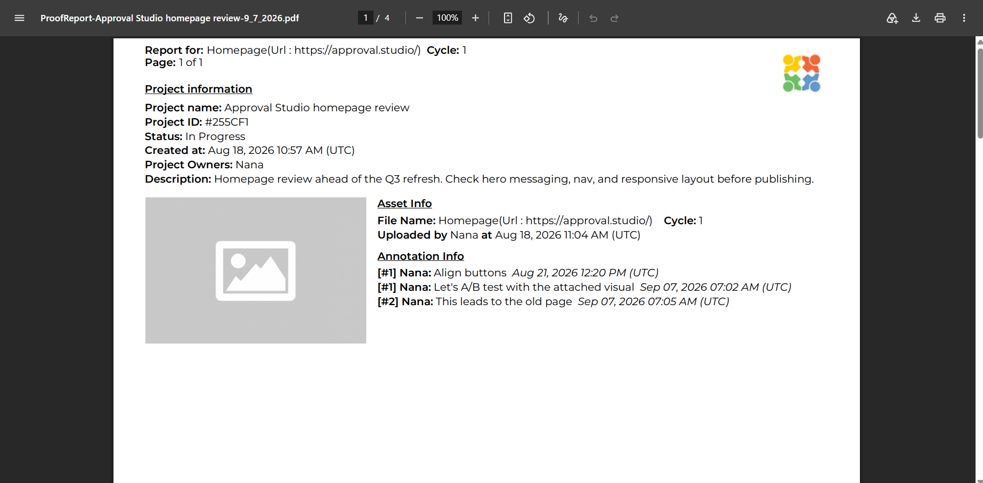This screenshot has height=483, width=983.
Task: Click the fit to page icon
Action: pyautogui.click(x=508, y=18)
